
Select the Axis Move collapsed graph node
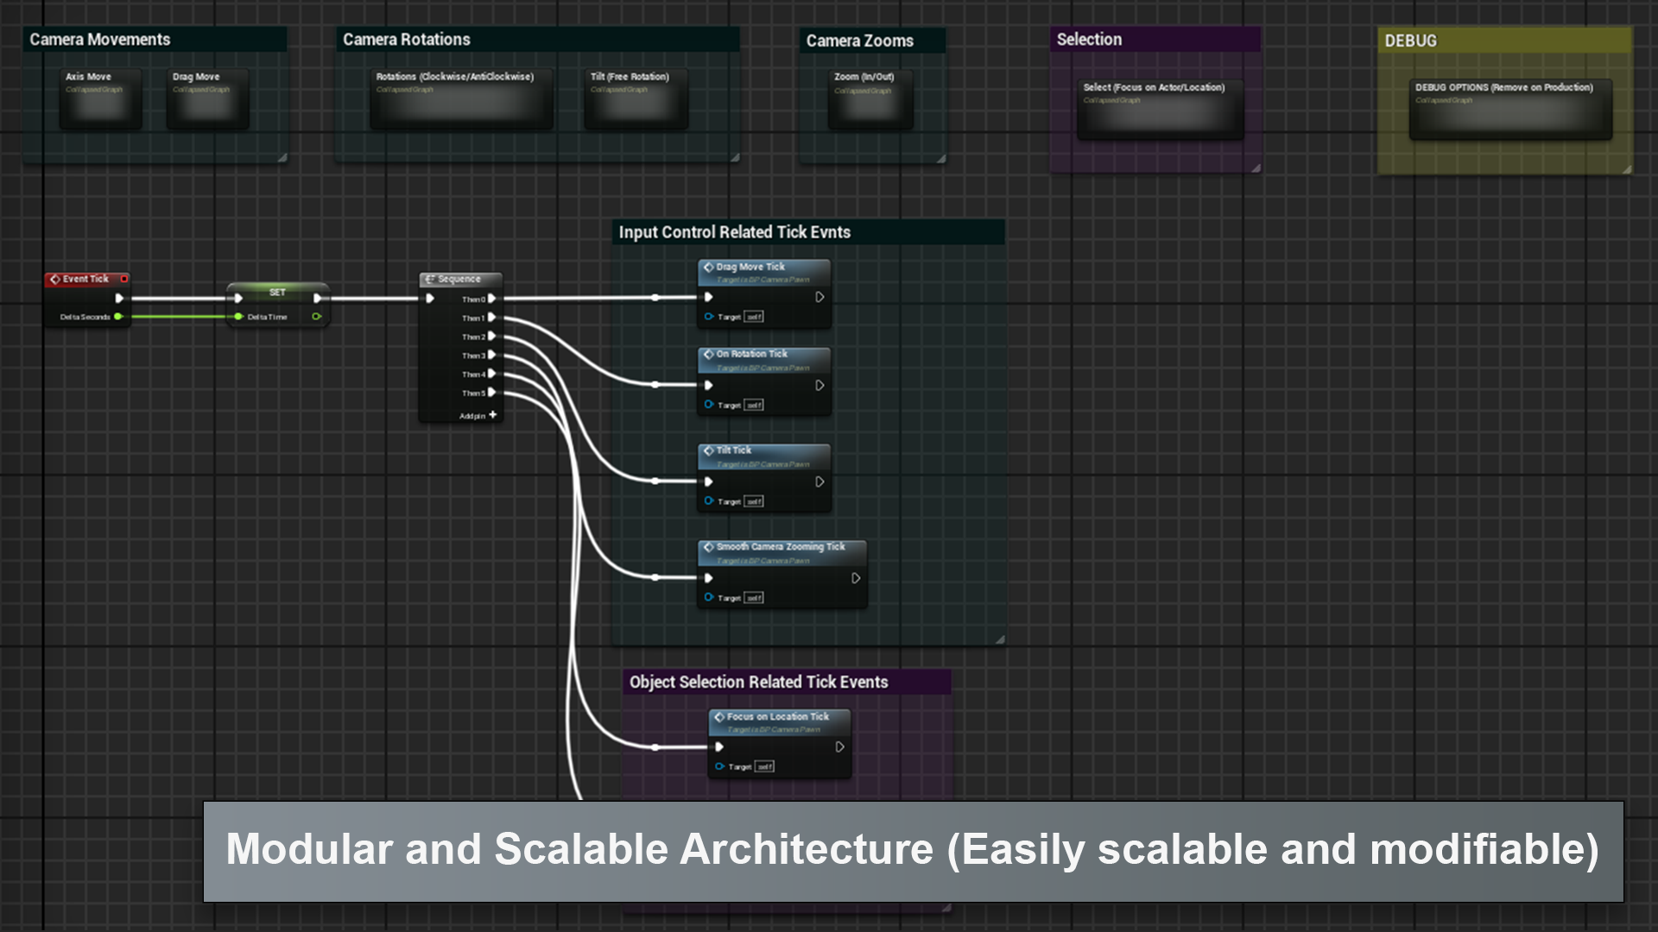tap(100, 99)
